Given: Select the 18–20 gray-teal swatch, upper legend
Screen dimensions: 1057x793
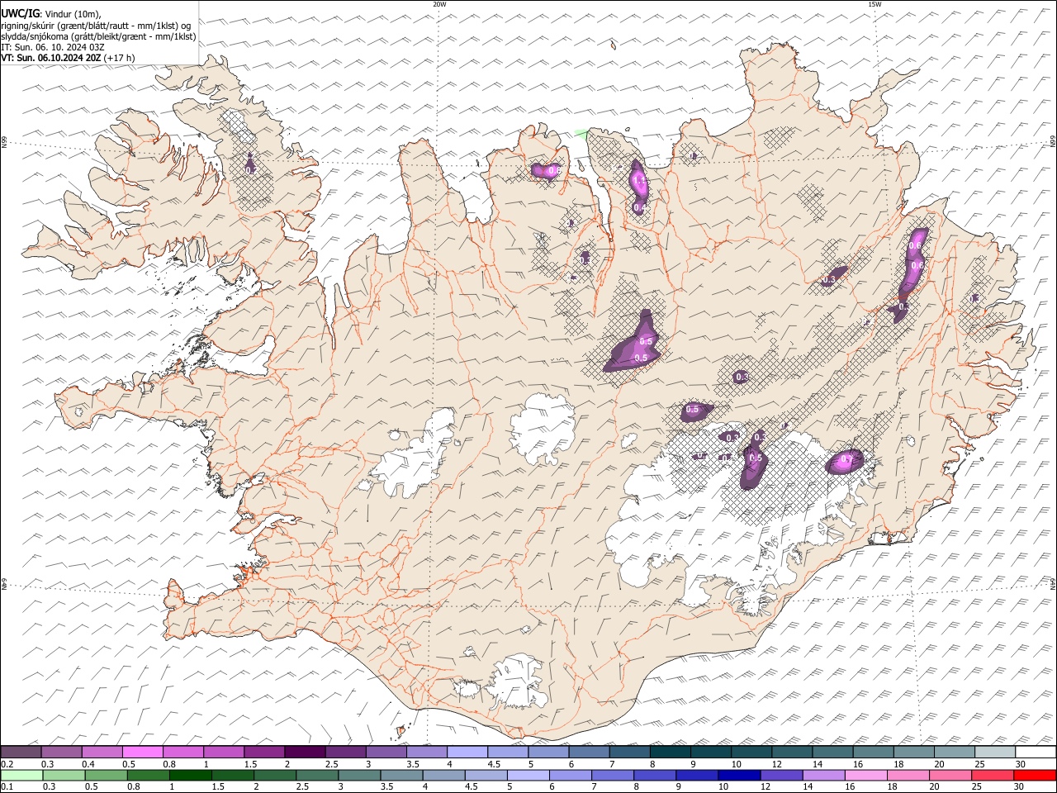Looking at the screenshot, I should coord(914,753).
